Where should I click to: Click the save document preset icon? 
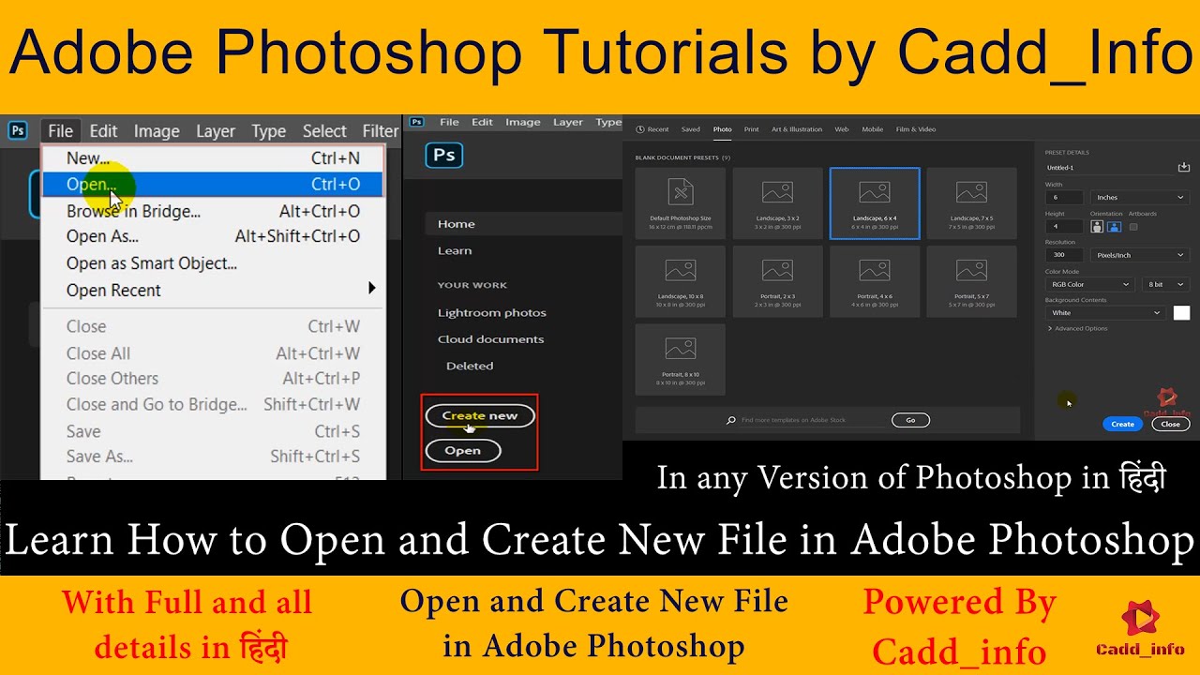[x=1183, y=167]
